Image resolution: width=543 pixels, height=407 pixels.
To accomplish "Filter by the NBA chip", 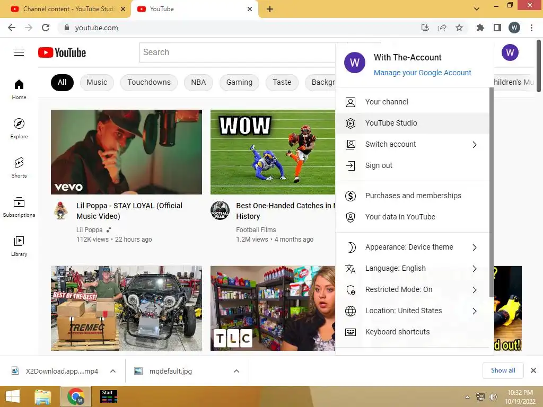I will [x=198, y=82].
